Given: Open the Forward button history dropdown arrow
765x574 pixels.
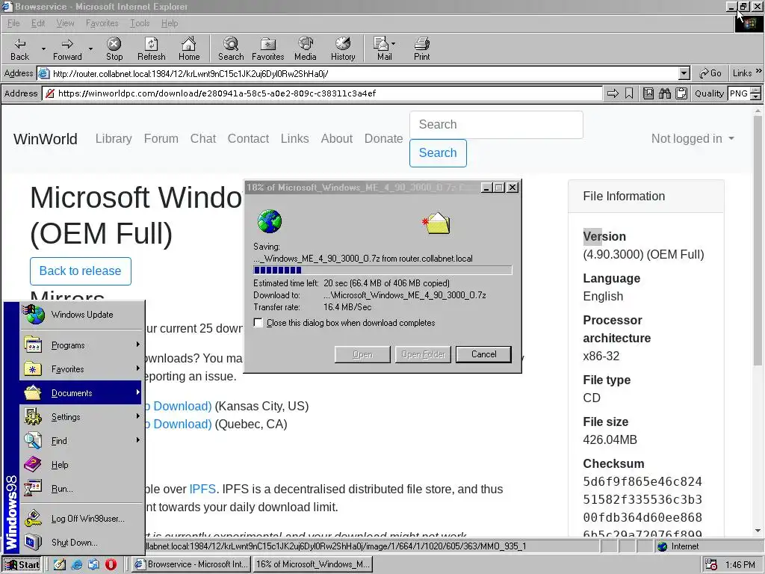Looking at the screenshot, I should coord(90,49).
